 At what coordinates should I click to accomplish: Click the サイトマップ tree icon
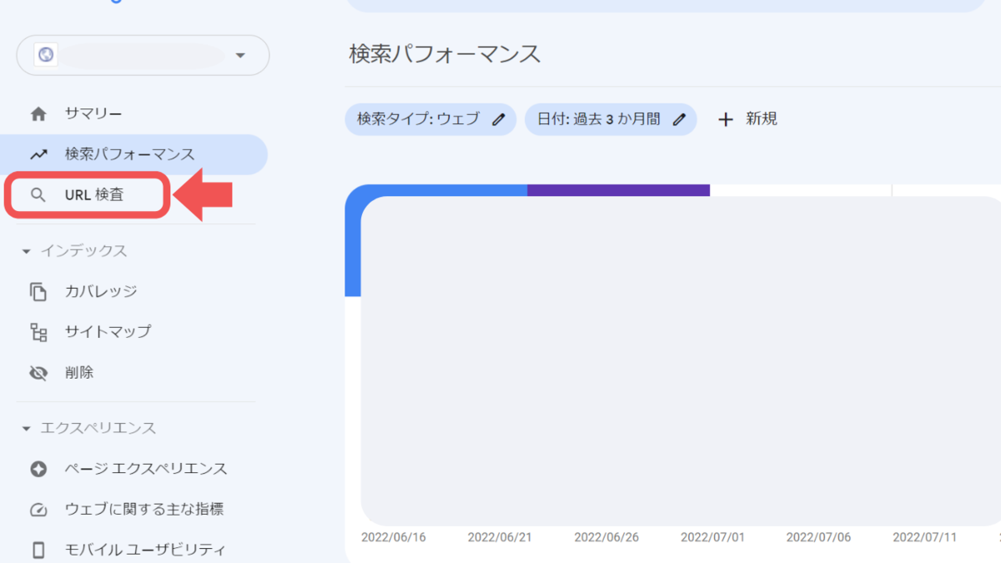tap(38, 332)
